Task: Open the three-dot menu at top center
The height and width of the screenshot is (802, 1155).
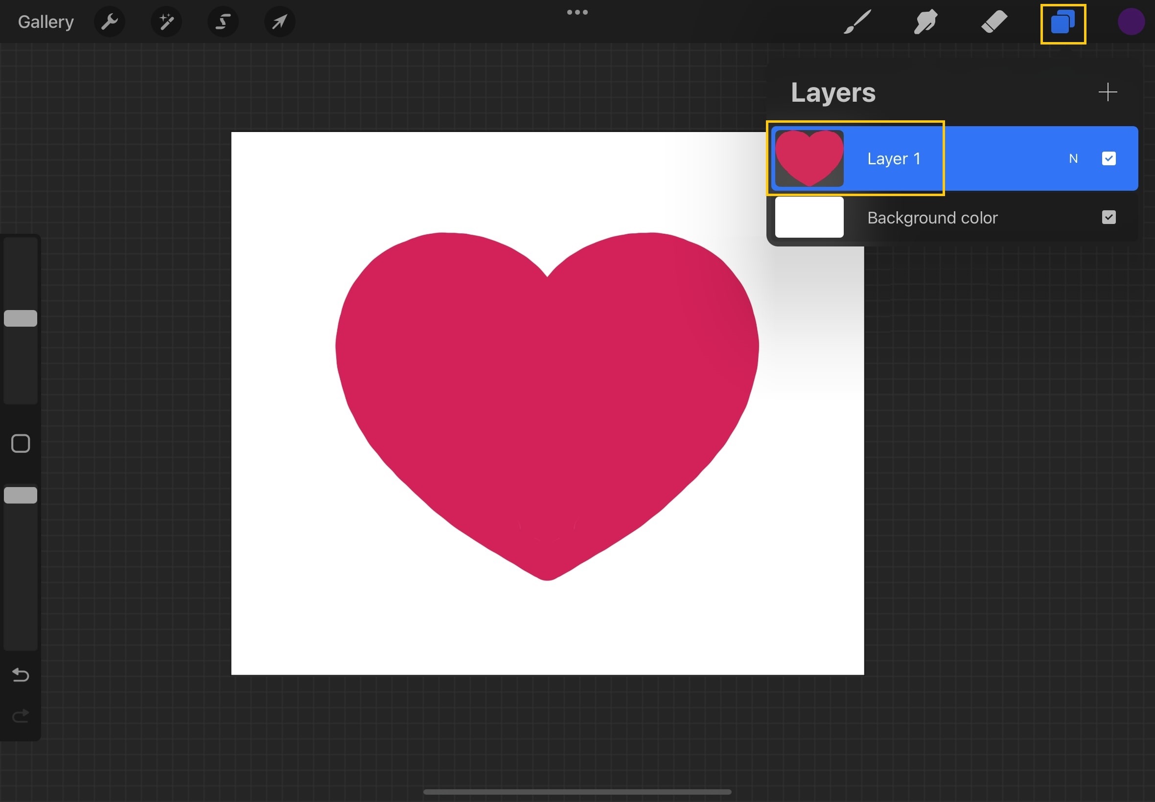Action: [x=577, y=12]
